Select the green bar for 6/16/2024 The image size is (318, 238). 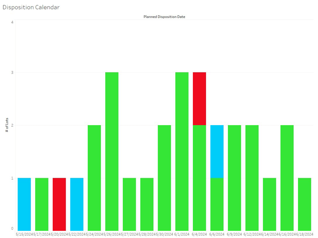coord(287,178)
